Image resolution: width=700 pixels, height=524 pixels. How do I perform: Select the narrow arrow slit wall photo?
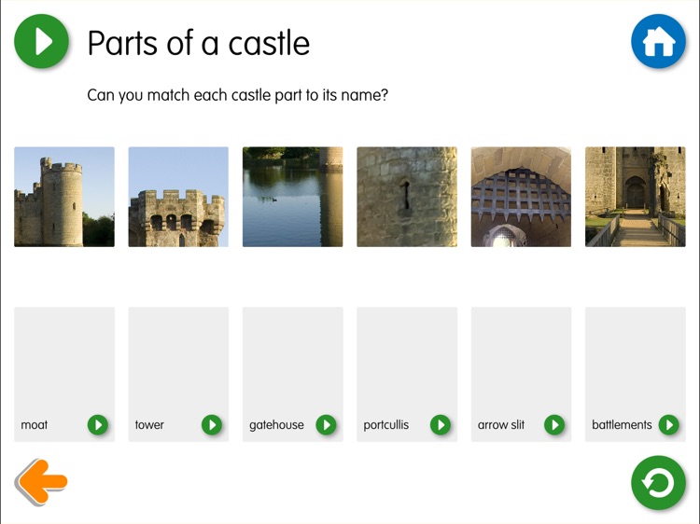point(407,197)
